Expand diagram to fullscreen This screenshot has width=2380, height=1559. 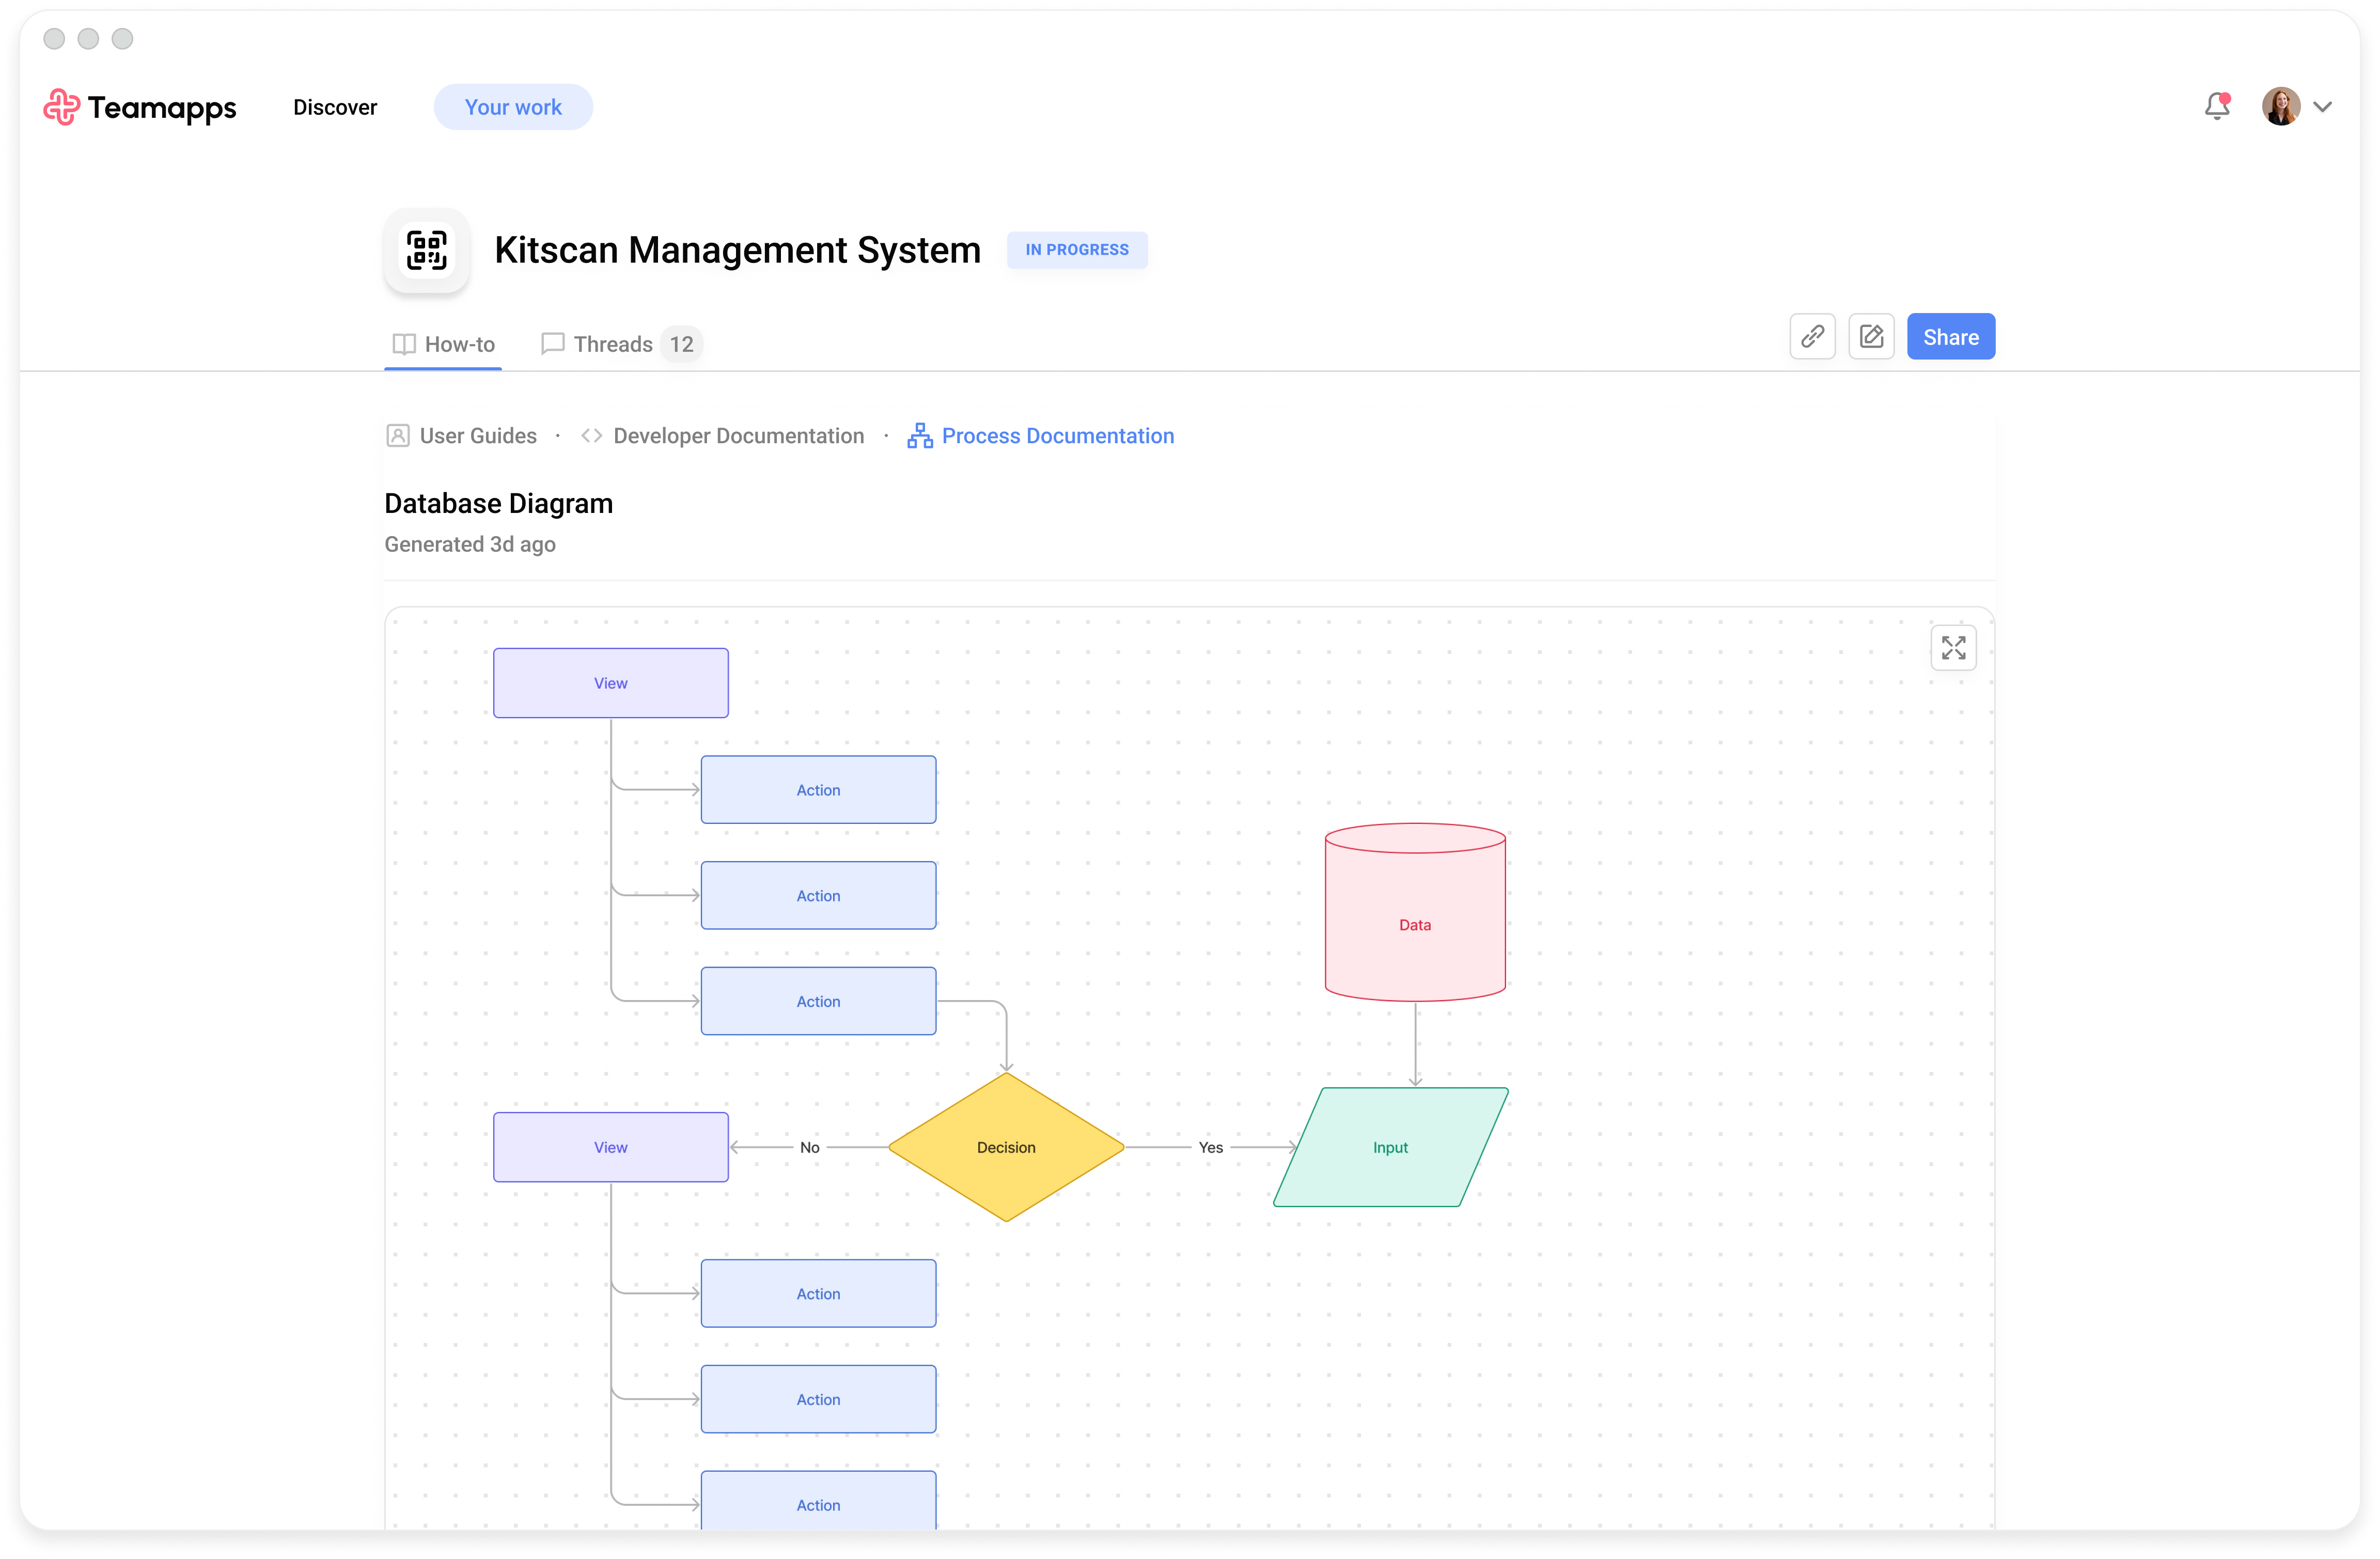point(1953,648)
